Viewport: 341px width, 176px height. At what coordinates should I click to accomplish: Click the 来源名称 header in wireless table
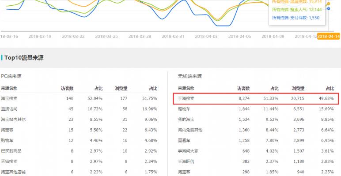(186, 88)
